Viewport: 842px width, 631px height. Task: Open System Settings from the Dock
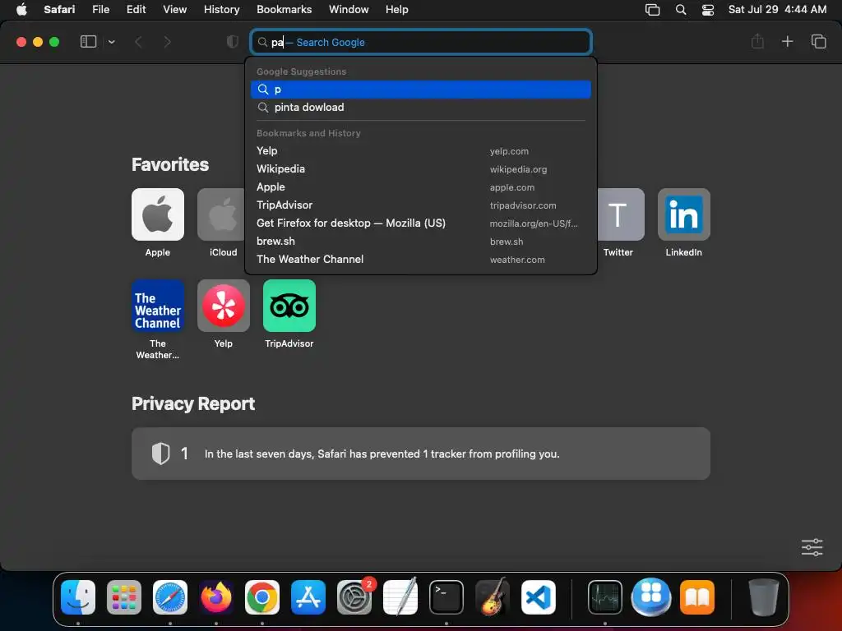(354, 596)
